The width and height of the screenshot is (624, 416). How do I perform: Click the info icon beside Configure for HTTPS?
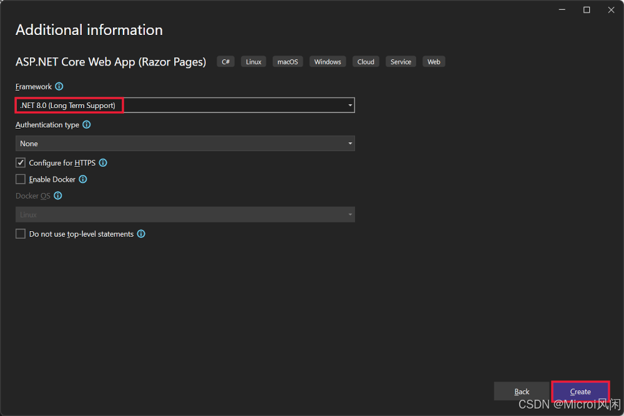coord(103,162)
